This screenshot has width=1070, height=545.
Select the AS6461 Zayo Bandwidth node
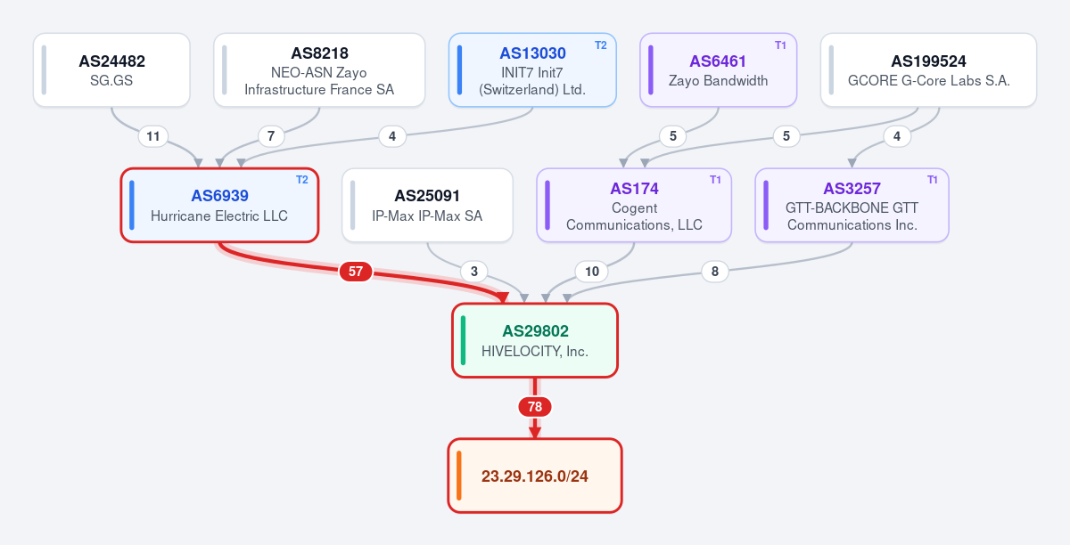point(718,70)
